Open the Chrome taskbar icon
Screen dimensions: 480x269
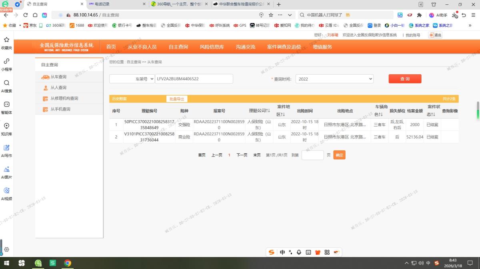click(x=68, y=263)
